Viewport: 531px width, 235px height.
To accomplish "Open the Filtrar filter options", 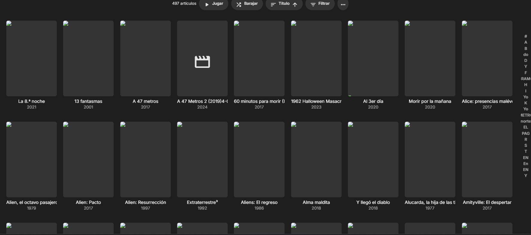I will coord(320,4).
